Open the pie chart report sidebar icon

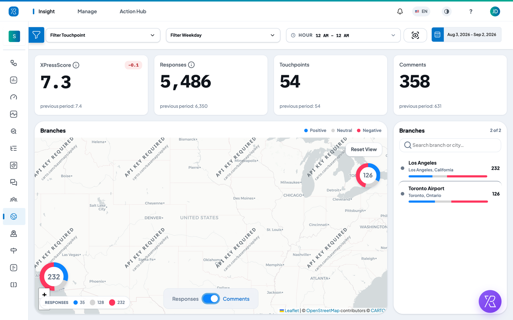click(14, 165)
